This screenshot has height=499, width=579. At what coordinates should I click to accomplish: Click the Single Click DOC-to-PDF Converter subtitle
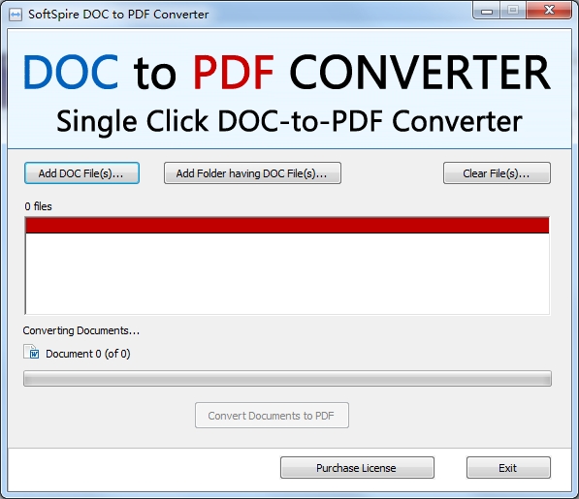tap(289, 121)
